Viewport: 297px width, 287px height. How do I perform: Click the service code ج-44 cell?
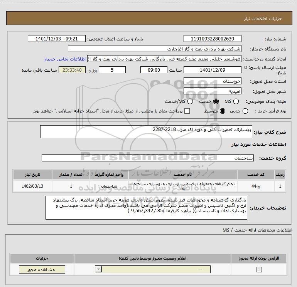click(x=256, y=186)
